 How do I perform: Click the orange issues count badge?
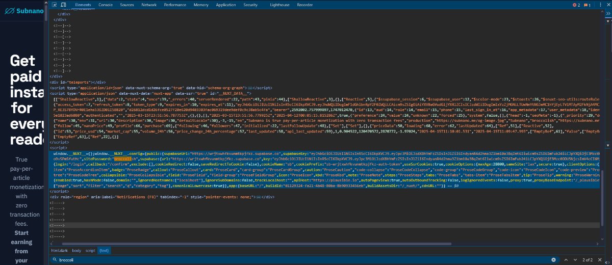click(x=586, y=5)
